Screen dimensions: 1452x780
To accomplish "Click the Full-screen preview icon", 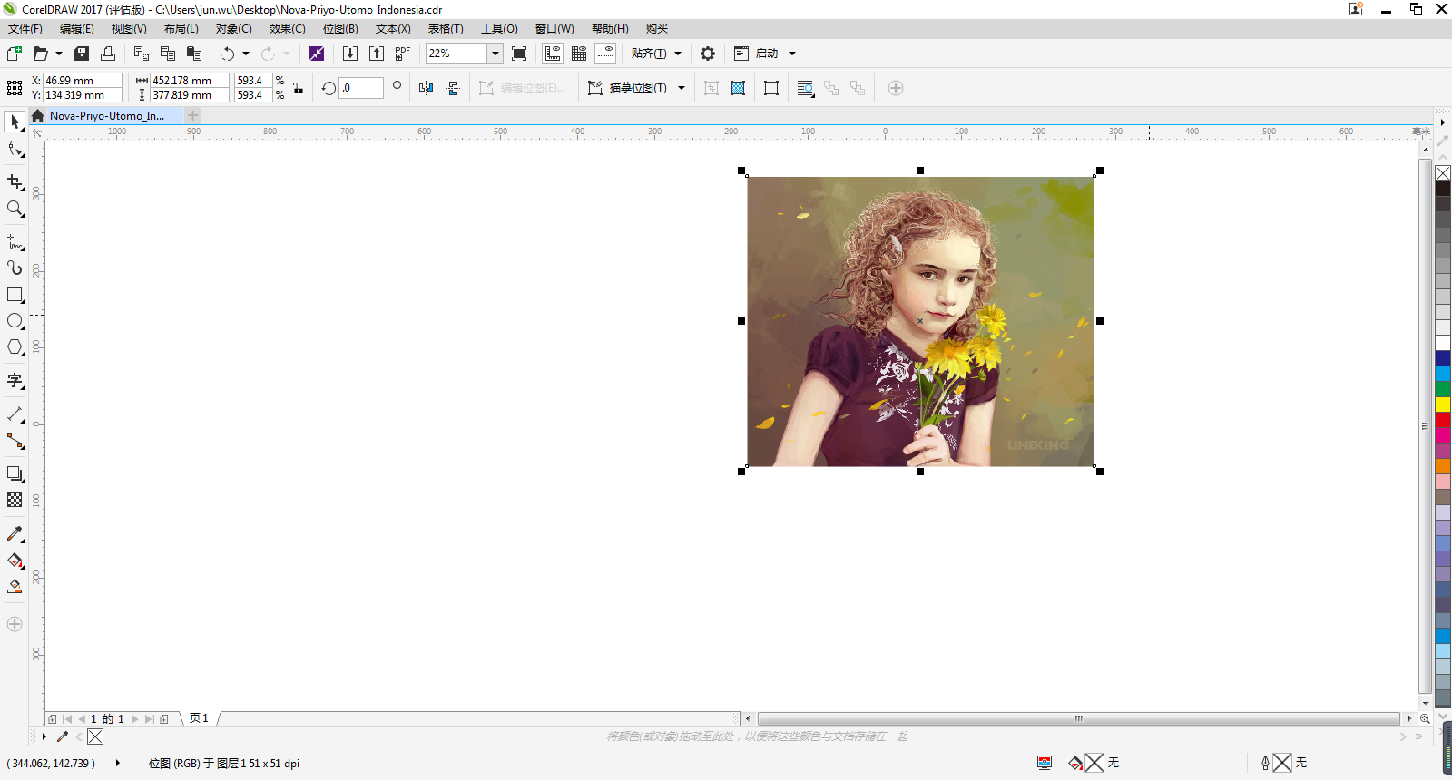I will coord(519,54).
